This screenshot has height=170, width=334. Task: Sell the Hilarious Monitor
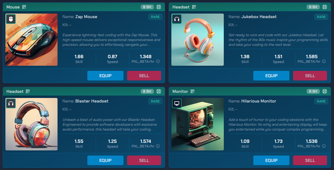[310, 160]
